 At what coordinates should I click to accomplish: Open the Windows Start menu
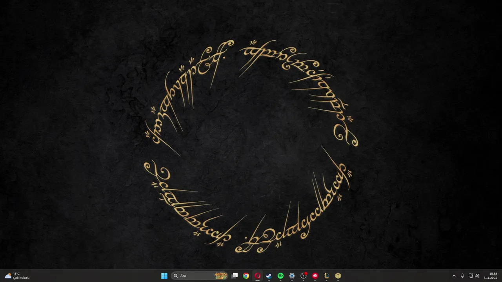point(164,276)
